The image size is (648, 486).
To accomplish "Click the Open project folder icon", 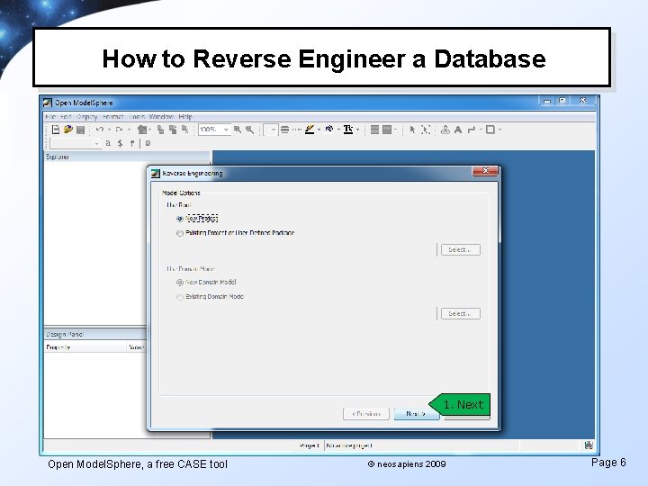I will pos(68,130).
